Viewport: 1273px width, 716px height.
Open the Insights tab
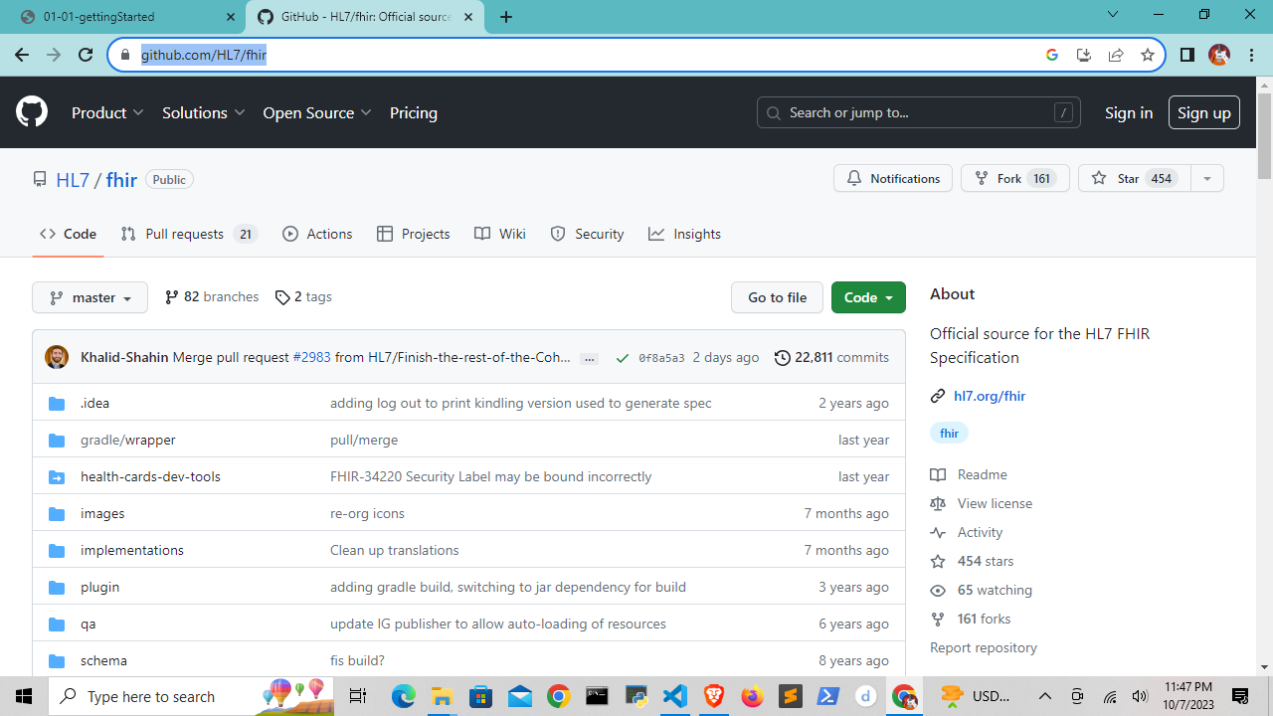684,234
